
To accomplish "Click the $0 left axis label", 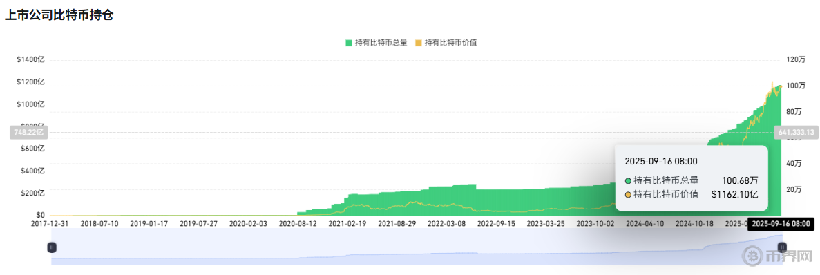I will point(40,215).
